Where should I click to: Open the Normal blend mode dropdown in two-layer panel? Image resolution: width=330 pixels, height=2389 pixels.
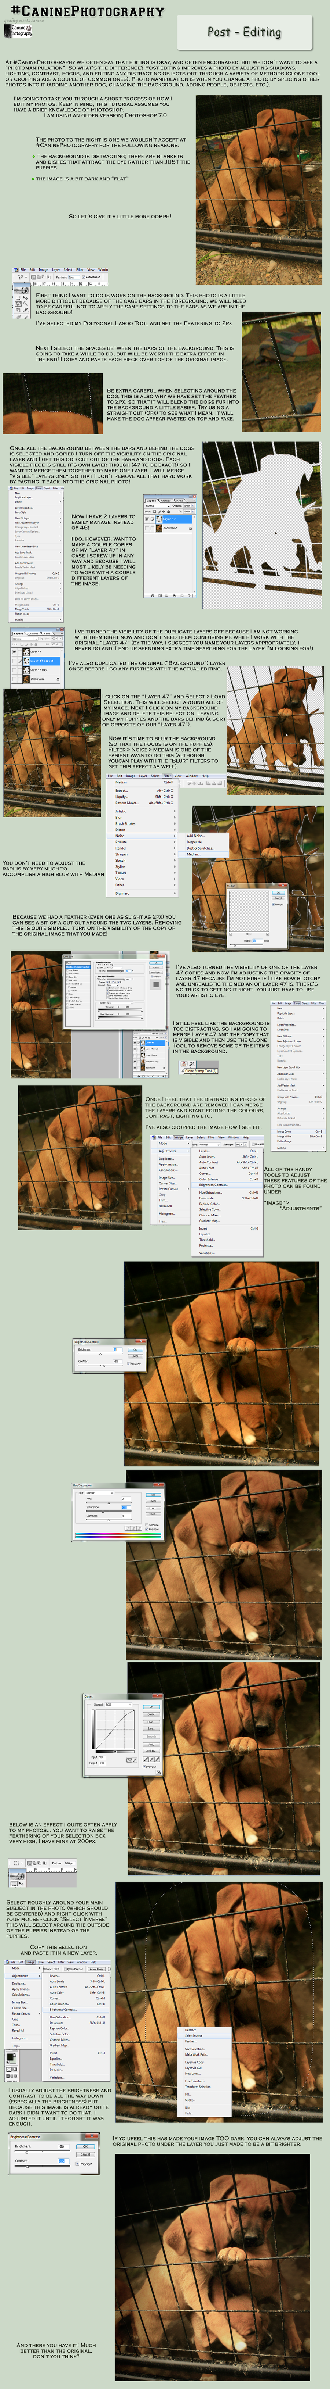click(x=158, y=507)
